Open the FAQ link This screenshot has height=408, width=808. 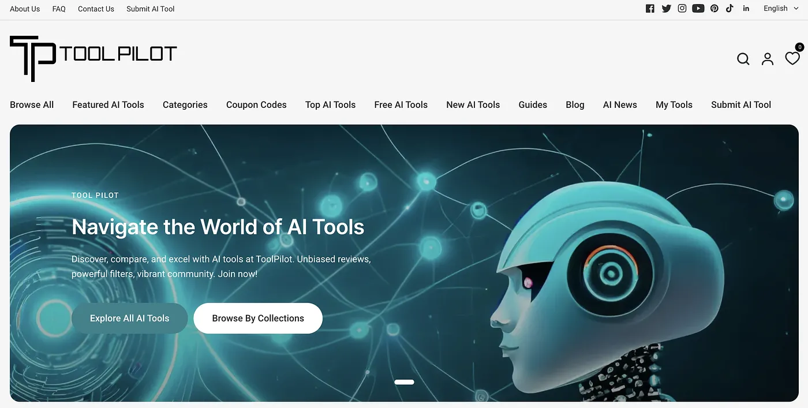pos(59,9)
